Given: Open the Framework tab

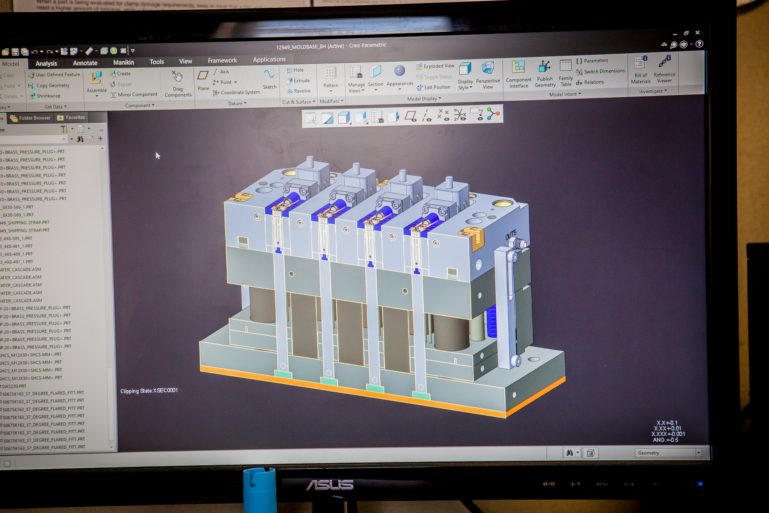Looking at the screenshot, I should click(222, 60).
